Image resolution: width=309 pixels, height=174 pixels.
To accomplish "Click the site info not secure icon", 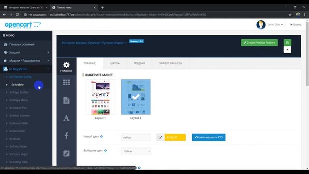I will (25, 14).
